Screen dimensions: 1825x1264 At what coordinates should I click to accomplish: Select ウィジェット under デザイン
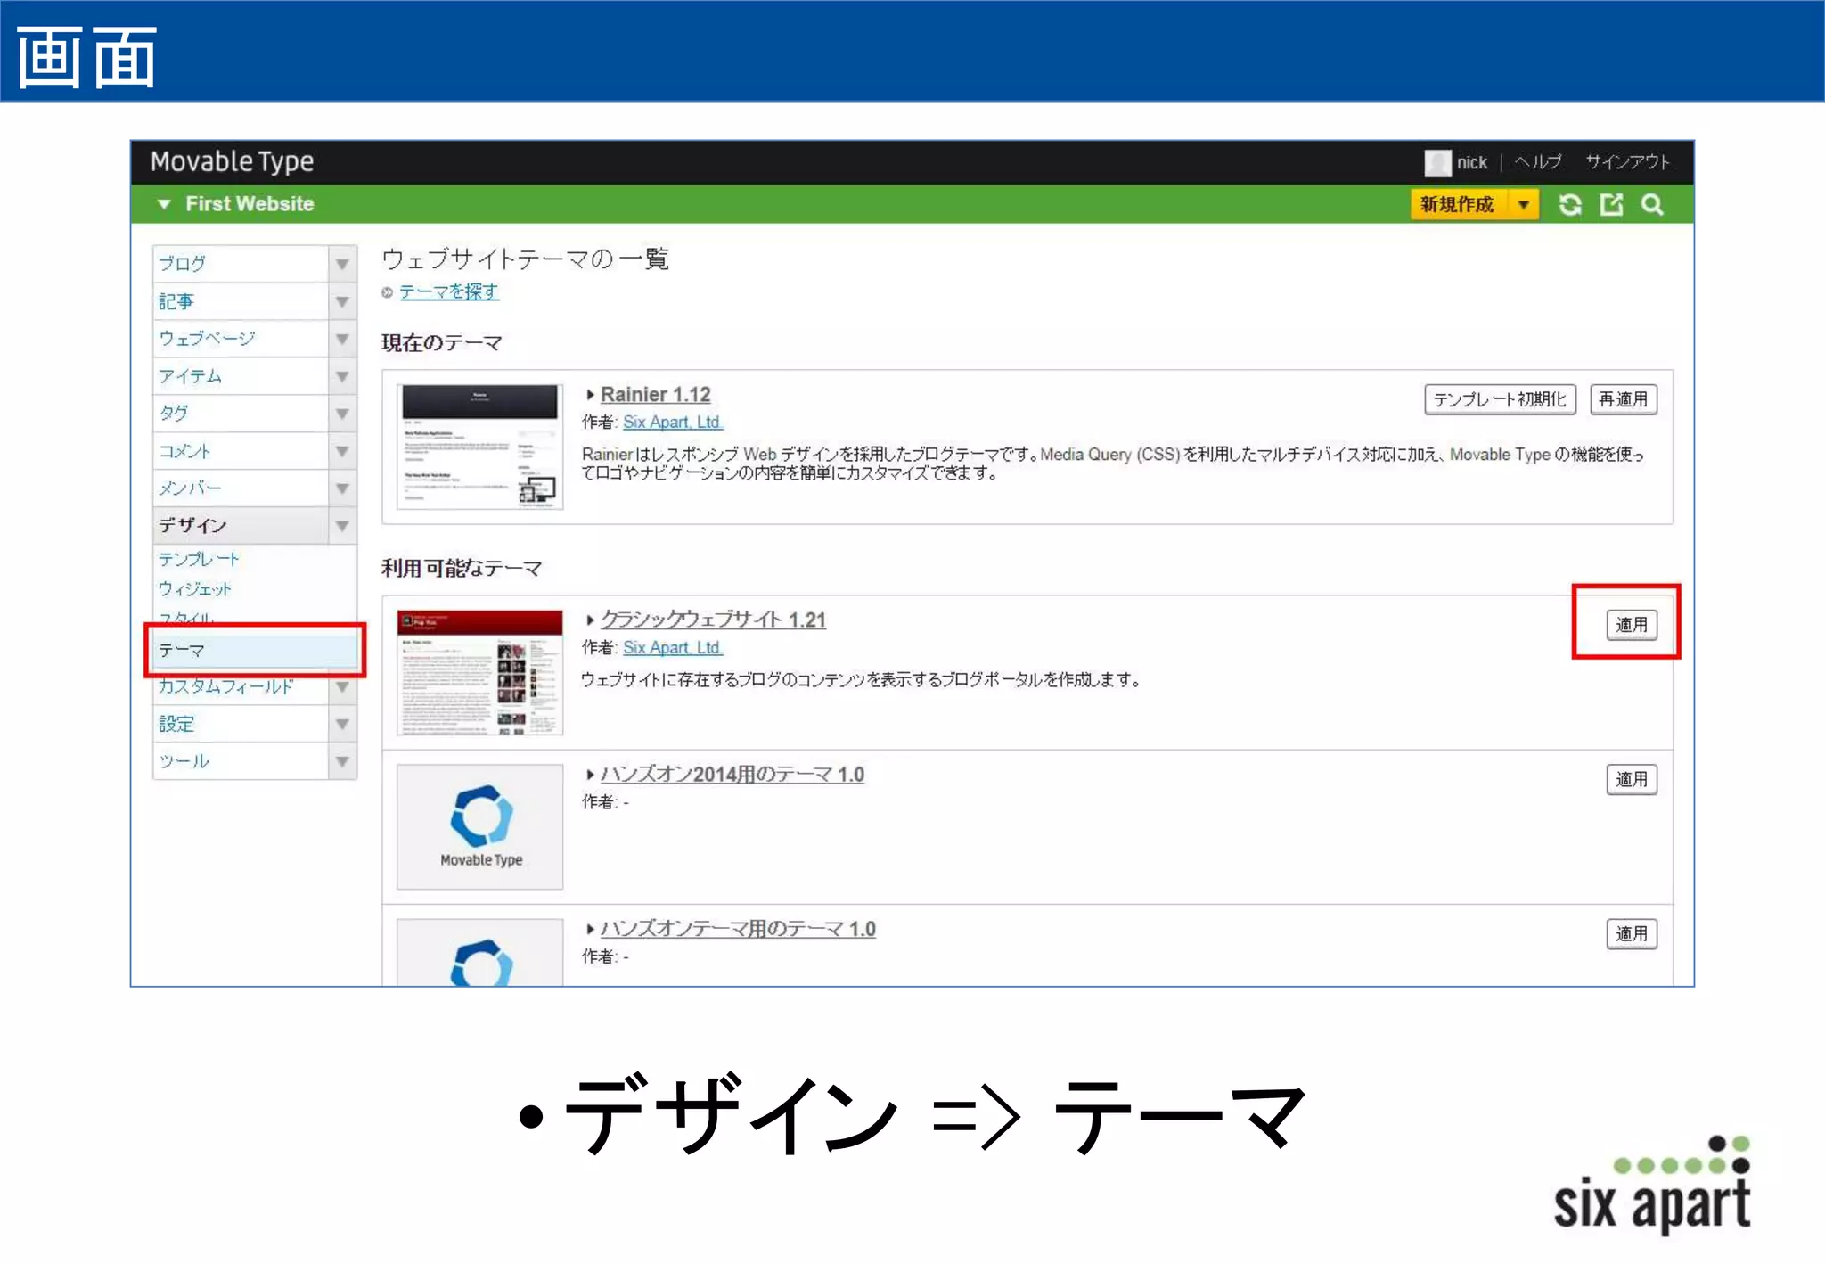click(x=194, y=589)
